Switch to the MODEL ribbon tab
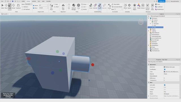The height and width of the screenshot is (102, 181). [28, 1]
